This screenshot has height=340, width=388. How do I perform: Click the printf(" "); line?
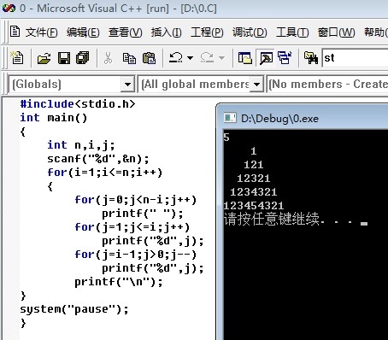pos(143,214)
